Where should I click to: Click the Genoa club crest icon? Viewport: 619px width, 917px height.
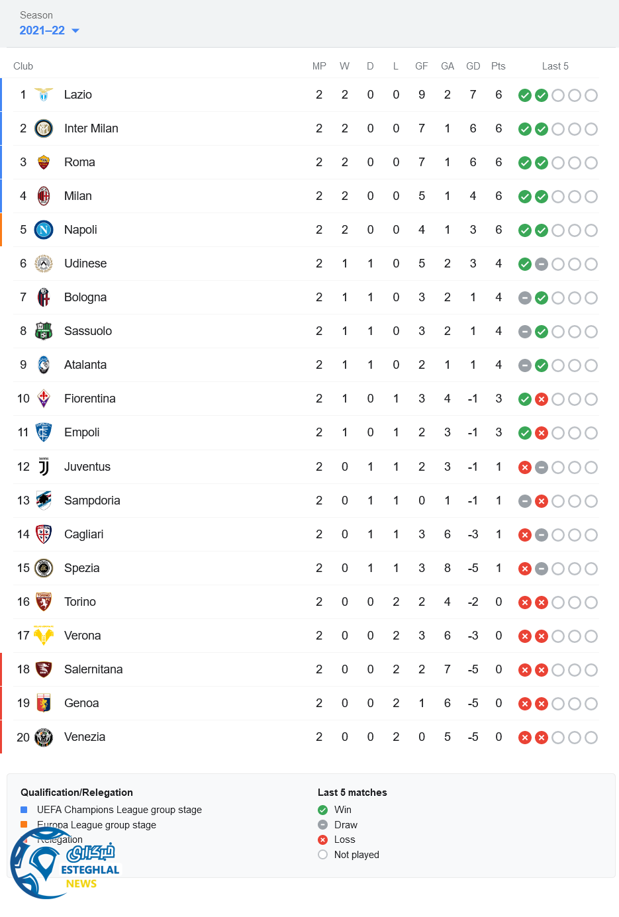point(44,703)
